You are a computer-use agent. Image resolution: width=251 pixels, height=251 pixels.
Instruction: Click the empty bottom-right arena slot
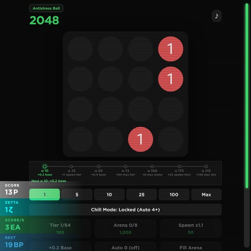coord(171,139)
